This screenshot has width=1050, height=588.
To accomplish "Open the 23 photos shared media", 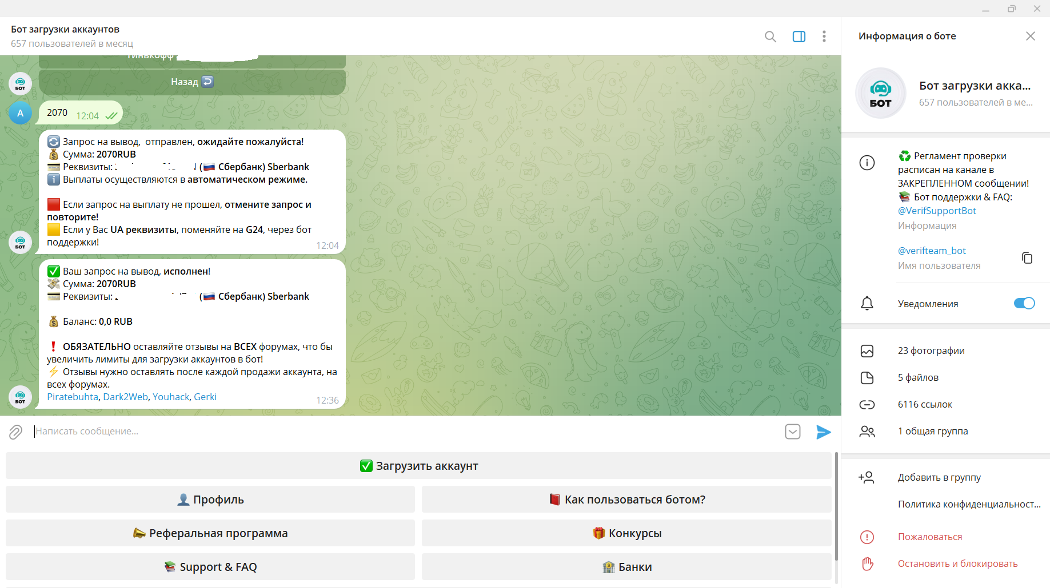I will click(931, 351).
